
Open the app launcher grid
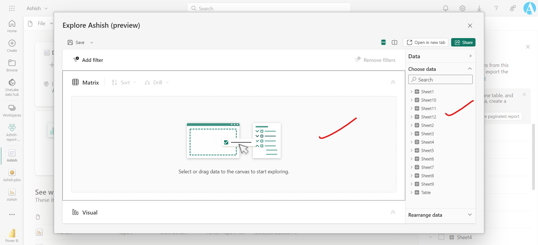click(12, 8)
